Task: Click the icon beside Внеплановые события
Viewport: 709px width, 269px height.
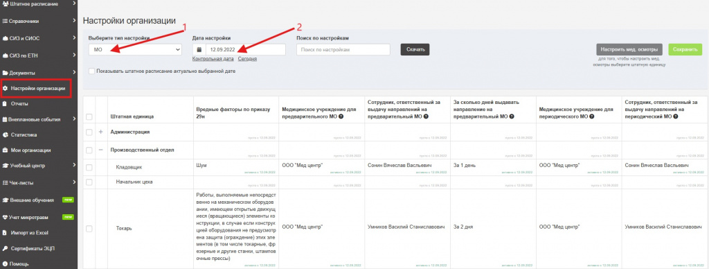Action: 5,119
